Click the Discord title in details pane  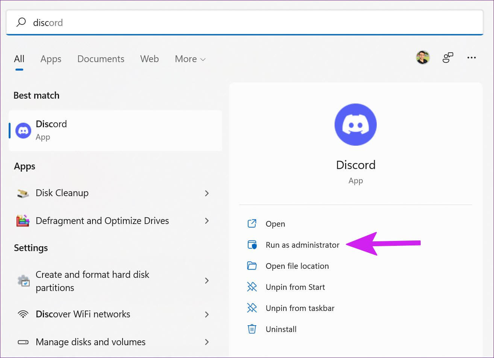pos(356,165)
